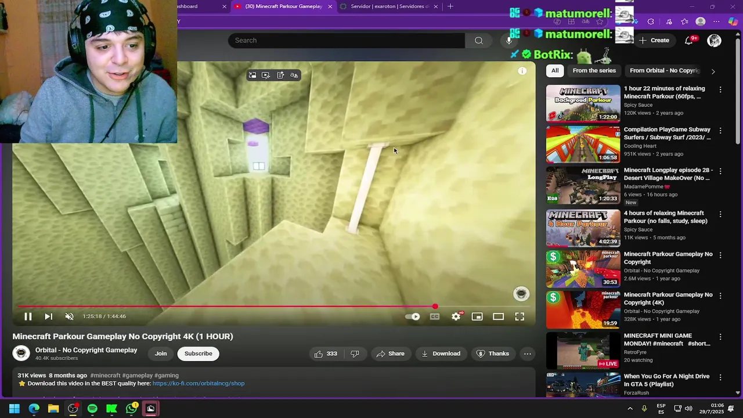
Task: Skip to the next video
Action: [48, 316]
